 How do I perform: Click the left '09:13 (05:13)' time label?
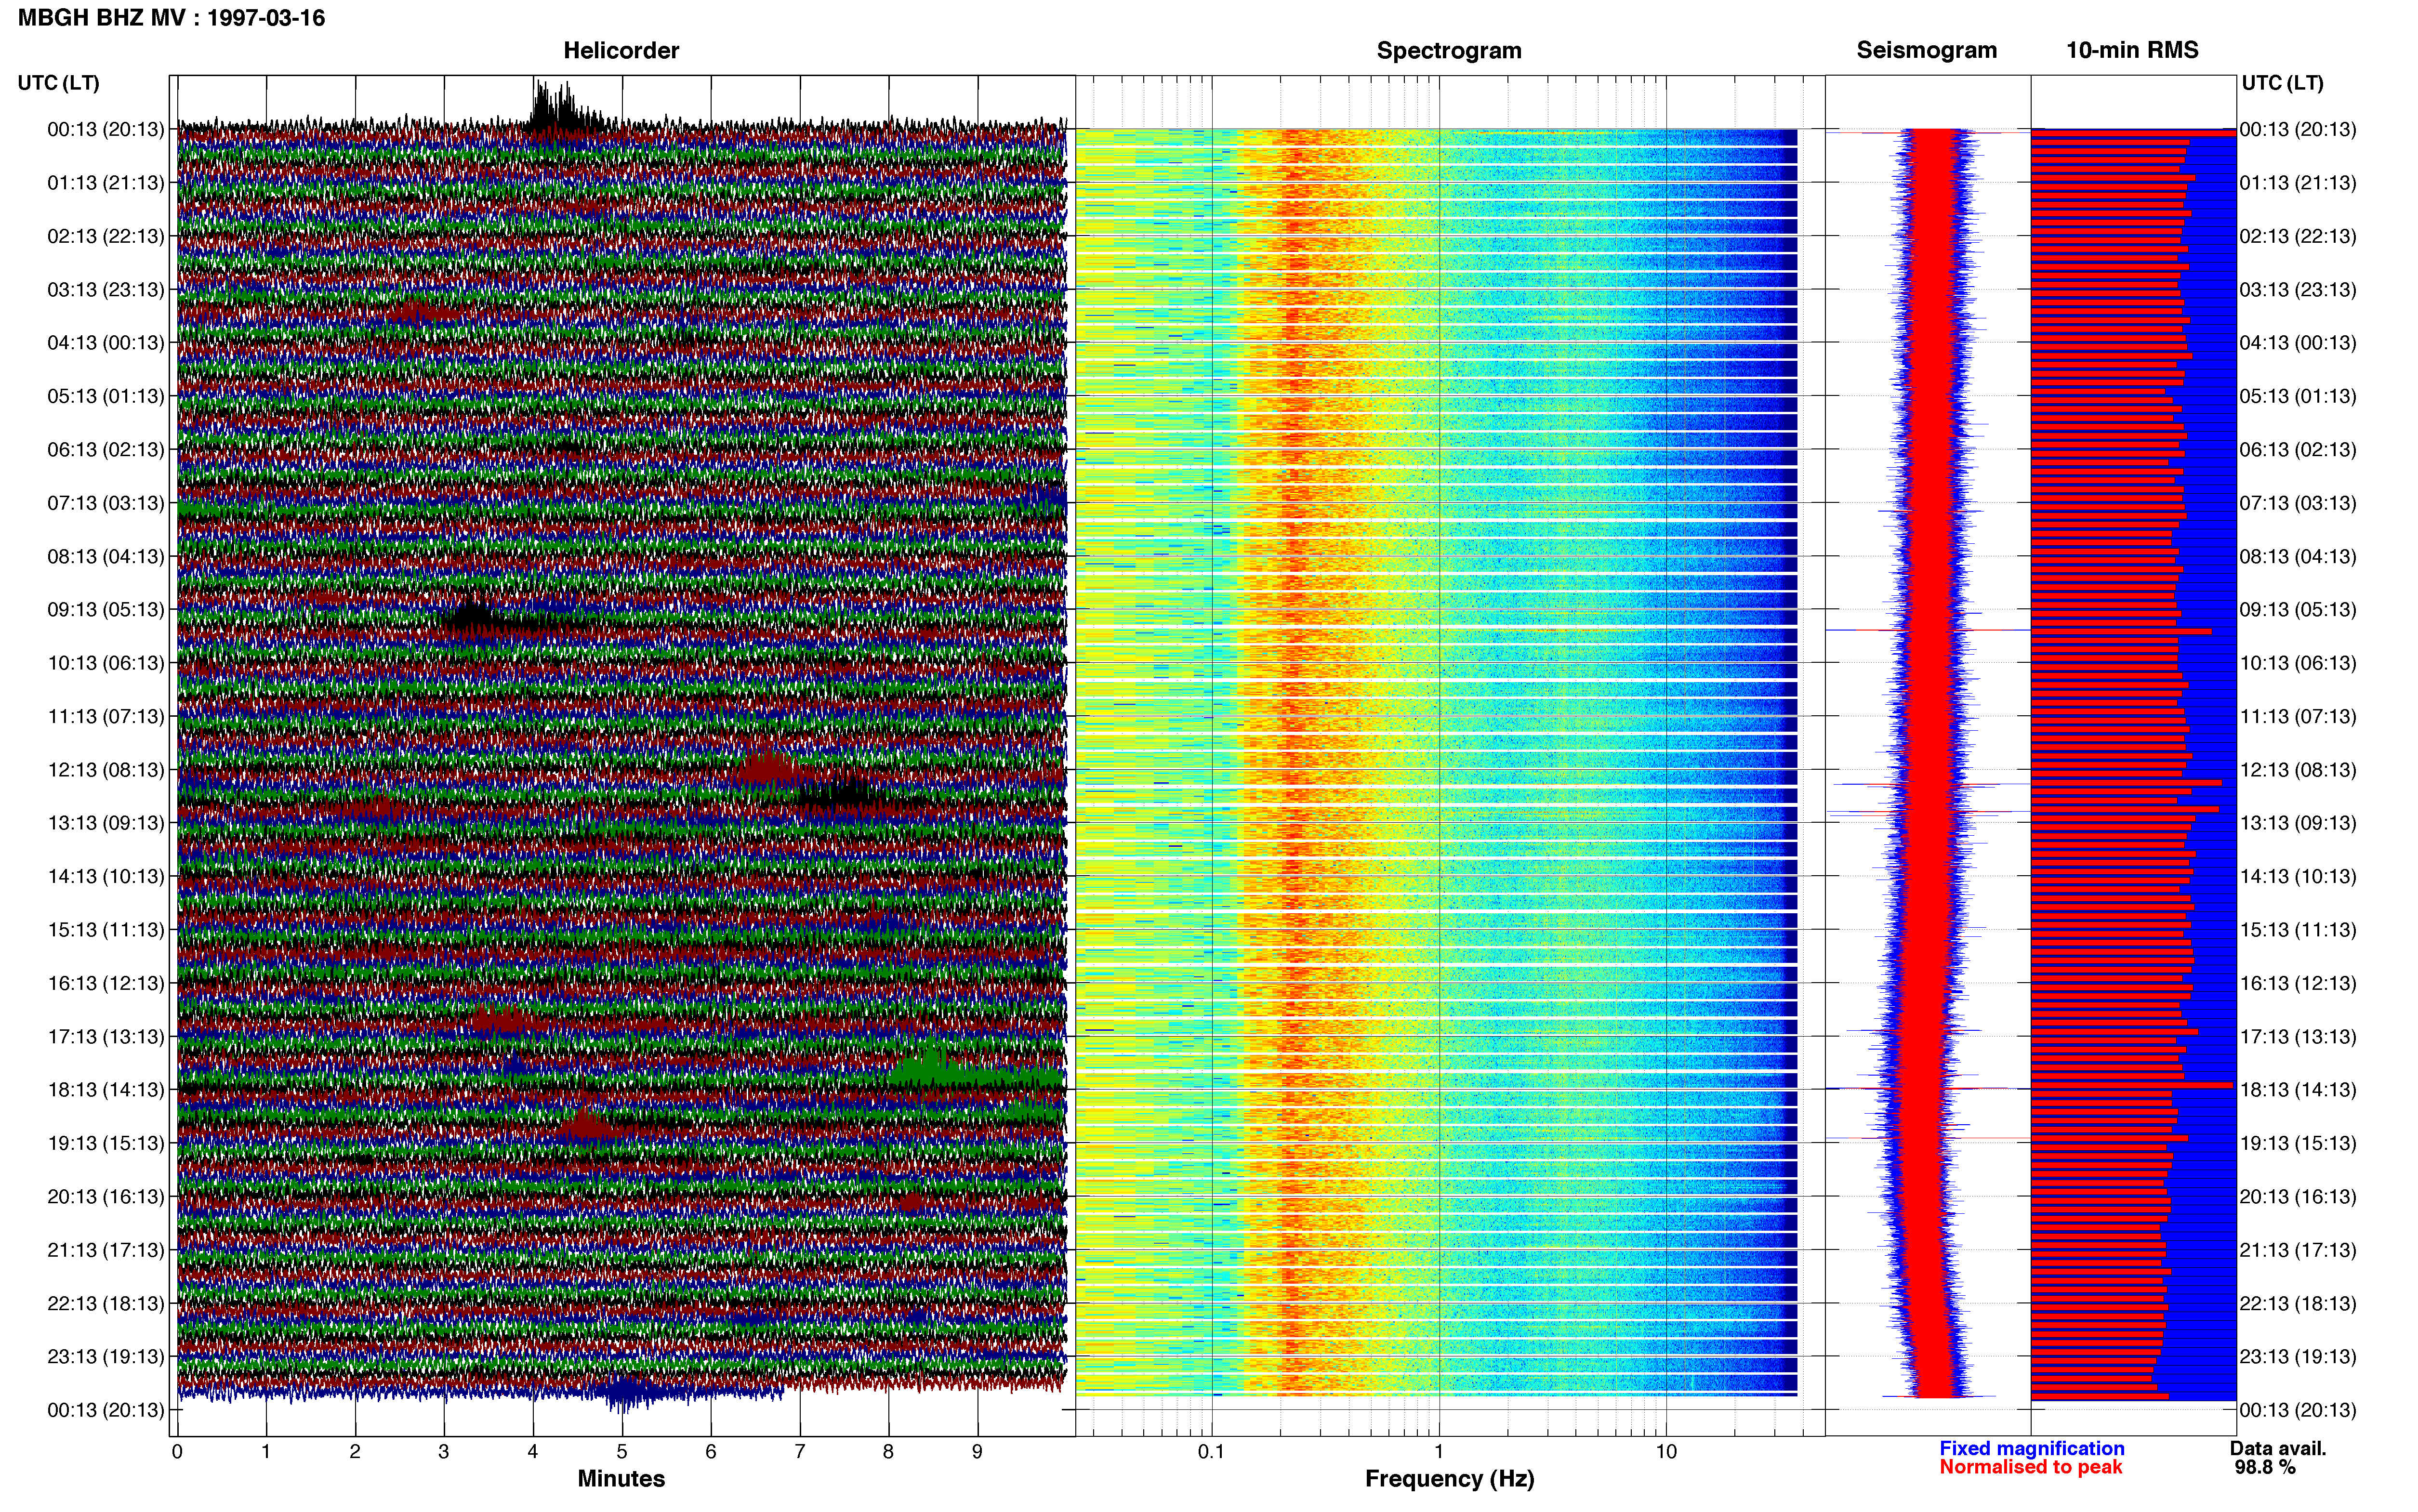[105, 610]
